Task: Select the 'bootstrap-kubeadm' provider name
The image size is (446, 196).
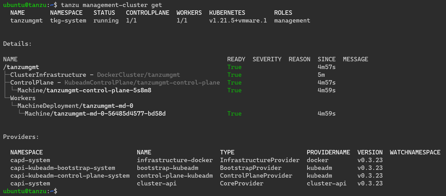Action: point(168,168)
